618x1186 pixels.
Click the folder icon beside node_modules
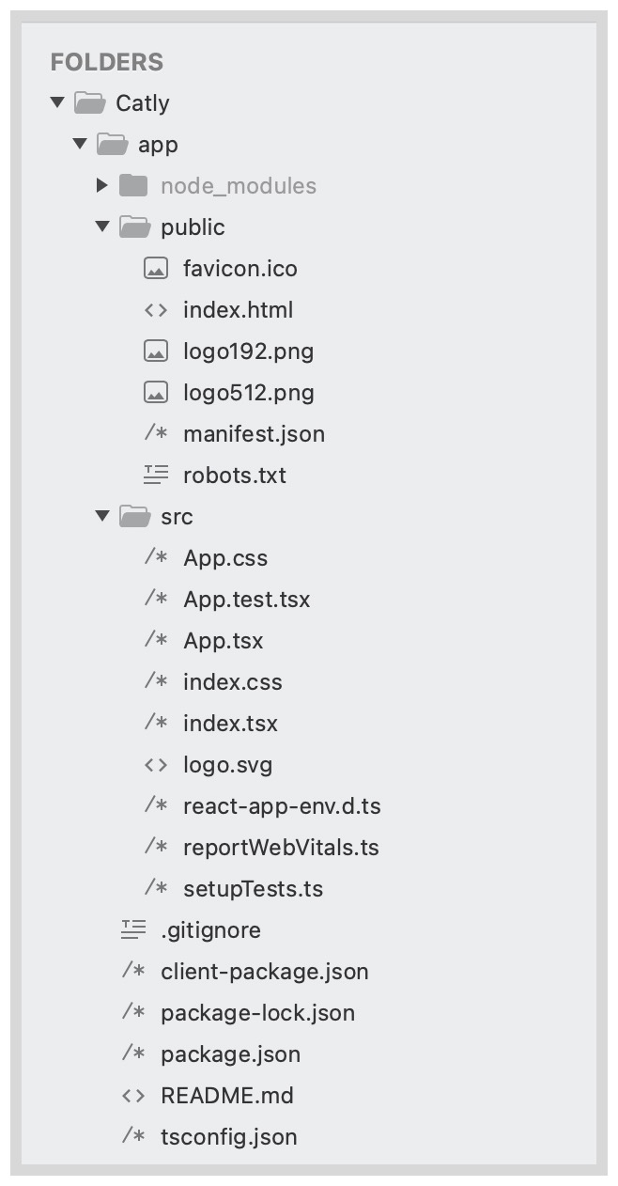(131, 185)
